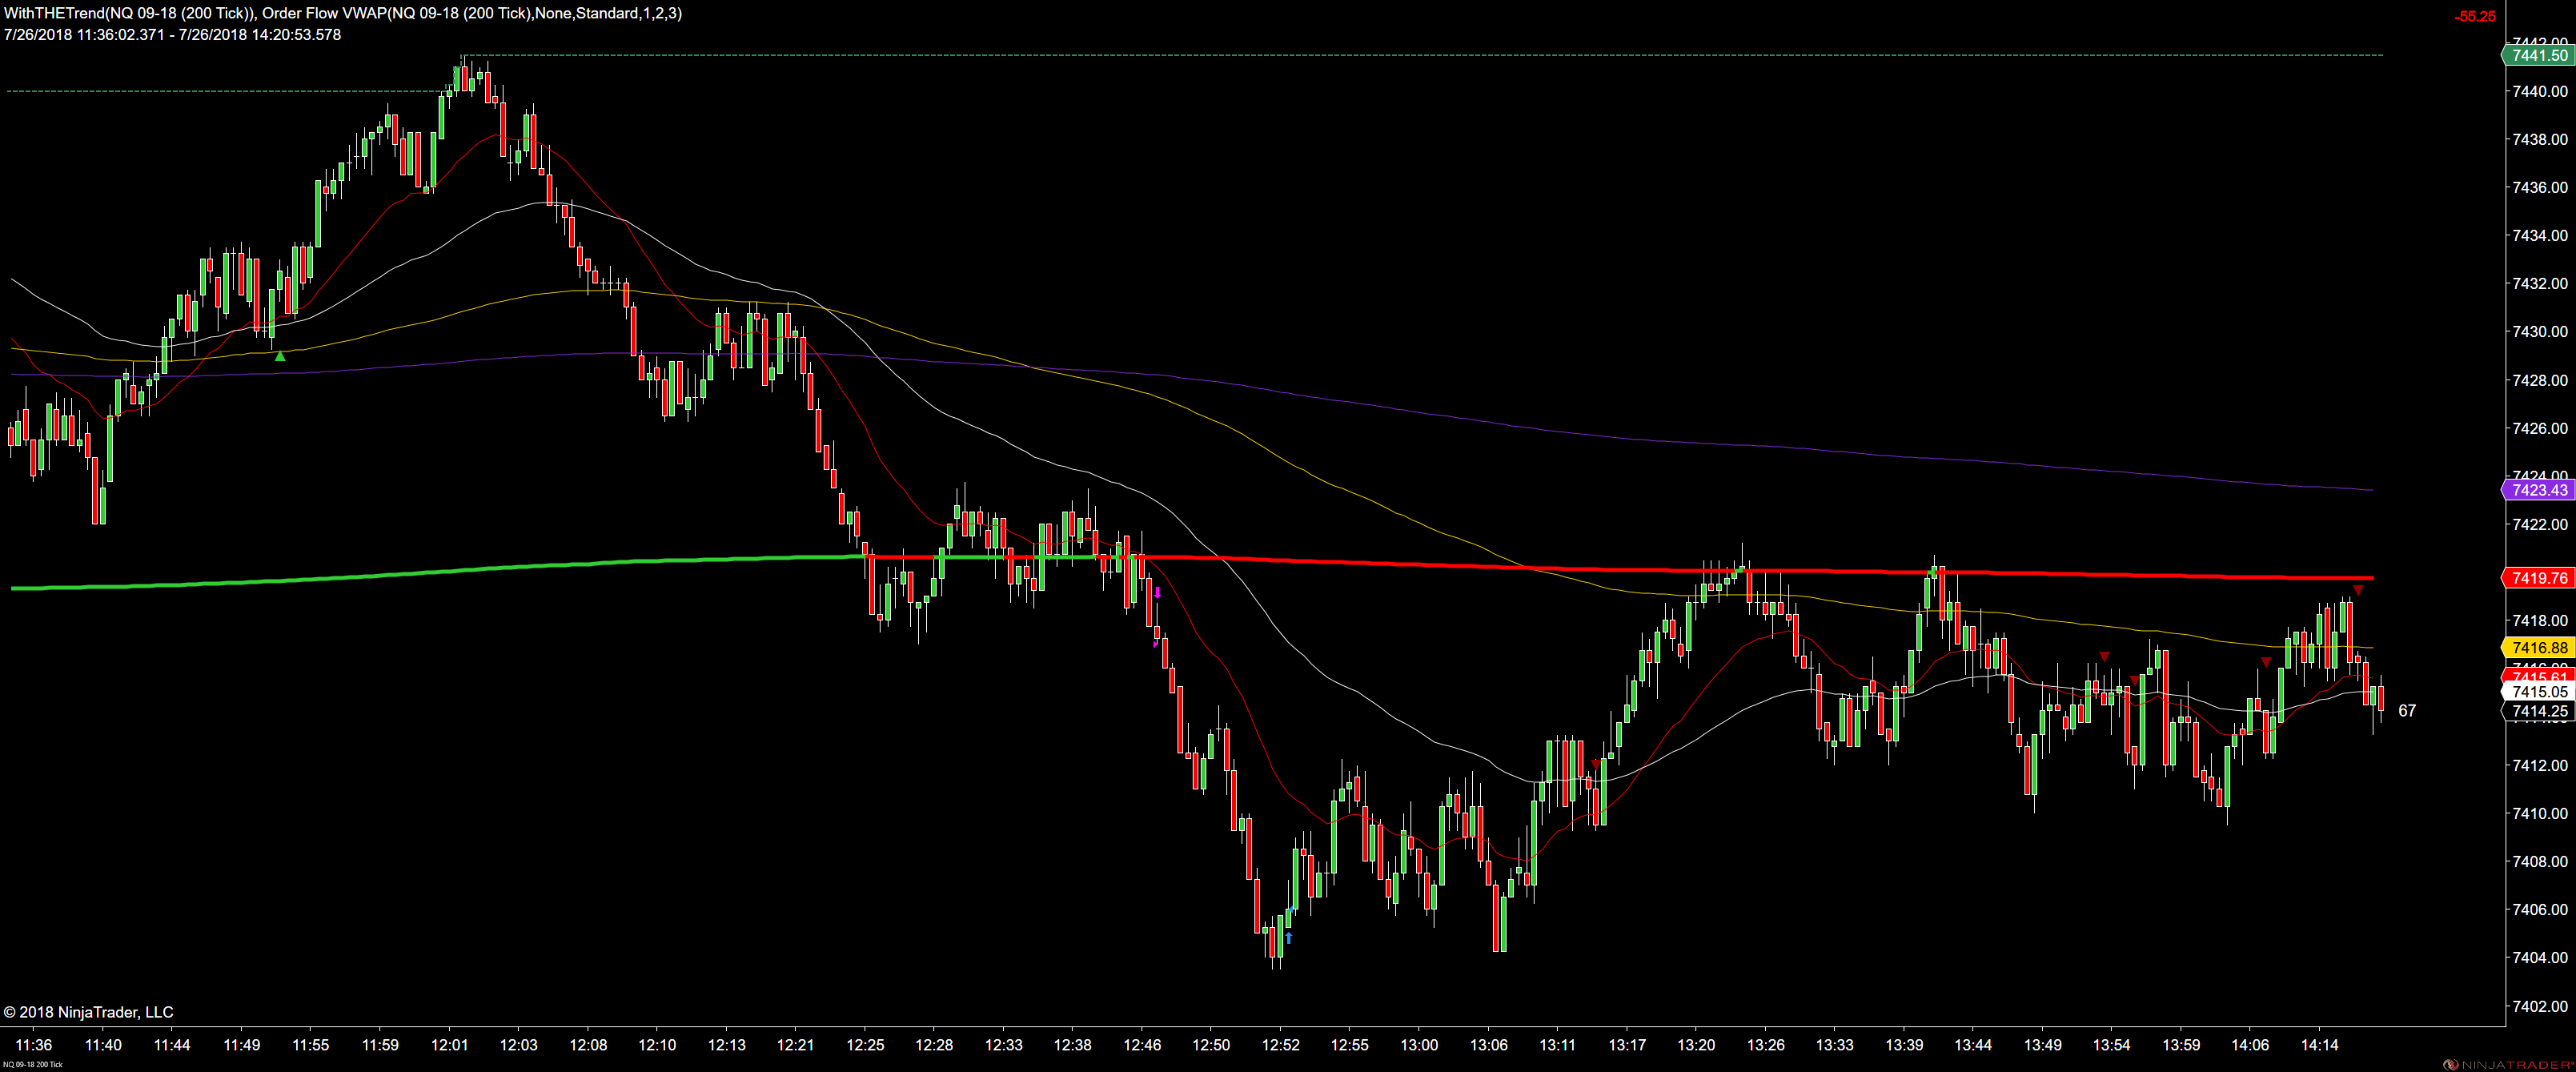Select the black 7414.25 last price marker

pos(2539,712)
